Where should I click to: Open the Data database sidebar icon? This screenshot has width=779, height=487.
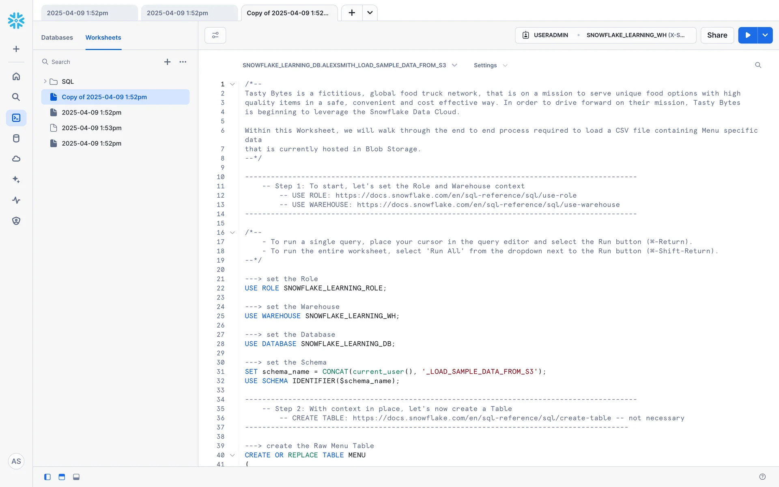click(16, 138)
